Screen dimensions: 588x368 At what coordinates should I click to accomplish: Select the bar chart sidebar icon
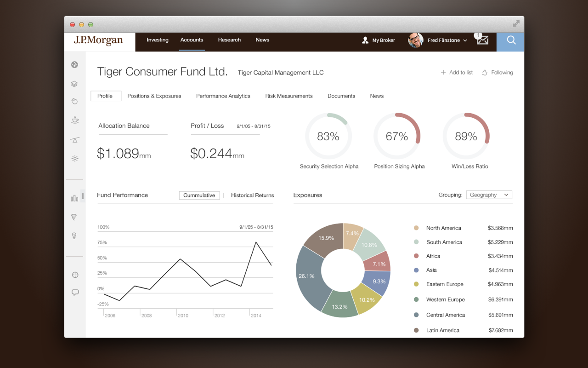tap(74, 198)
